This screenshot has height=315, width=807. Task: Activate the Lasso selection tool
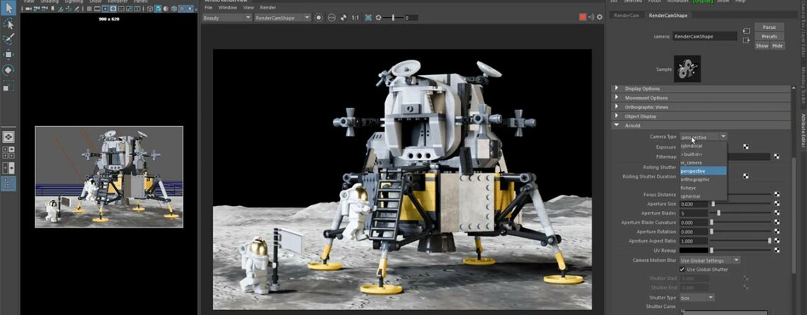coord(8,23)
